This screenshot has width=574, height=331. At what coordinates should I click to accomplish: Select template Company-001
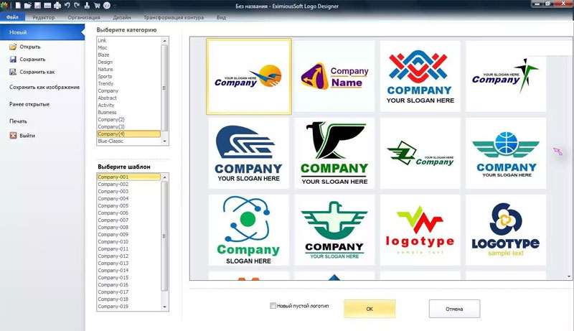pyautogui.click(x=129, y=177)
